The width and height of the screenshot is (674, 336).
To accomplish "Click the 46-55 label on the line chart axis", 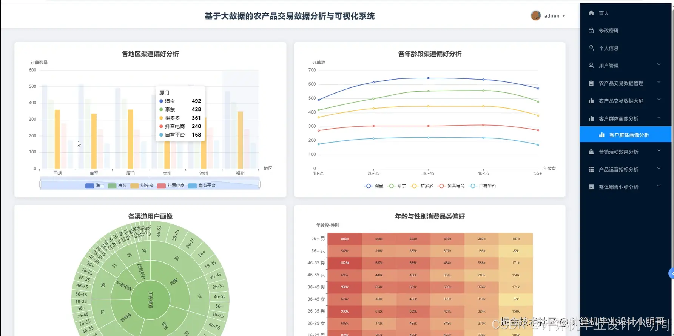I will [483, 173].
